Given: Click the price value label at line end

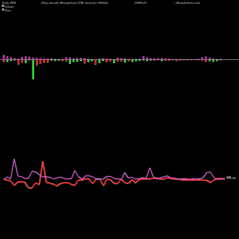Looking at the screenshot, I should click(231, 178).
